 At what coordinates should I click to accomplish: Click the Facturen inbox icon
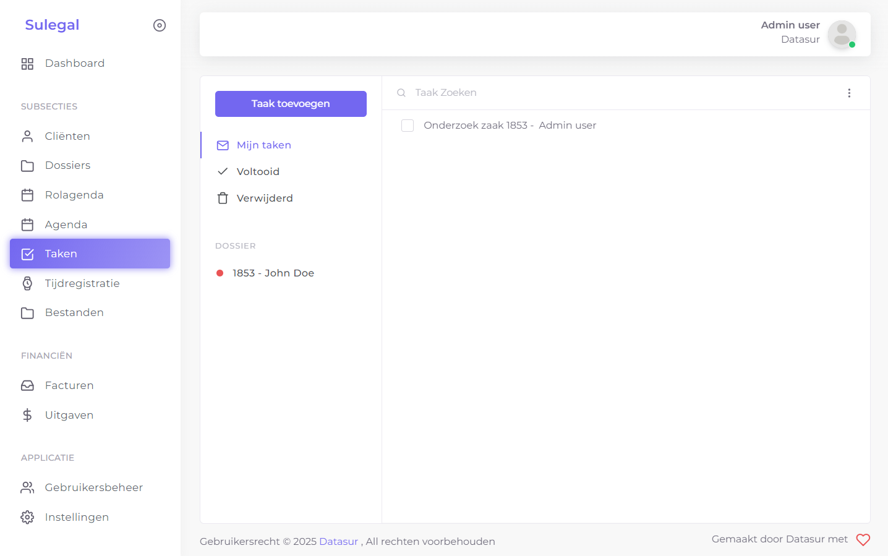27,385
